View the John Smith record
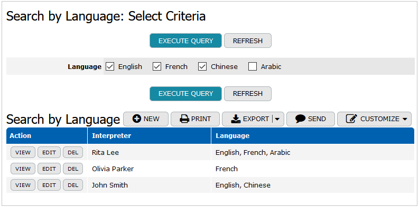The height and width of the screenshot is (207, 419). click(x=23, y=185)
